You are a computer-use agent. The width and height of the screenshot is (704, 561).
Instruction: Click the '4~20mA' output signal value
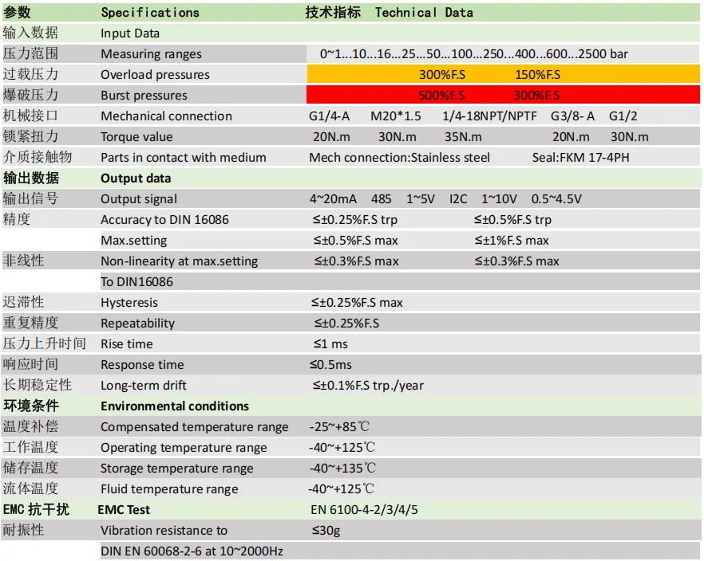point(333,199)
